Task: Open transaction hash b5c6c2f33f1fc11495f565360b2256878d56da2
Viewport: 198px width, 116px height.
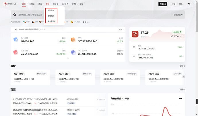Action: coord(35,110)
